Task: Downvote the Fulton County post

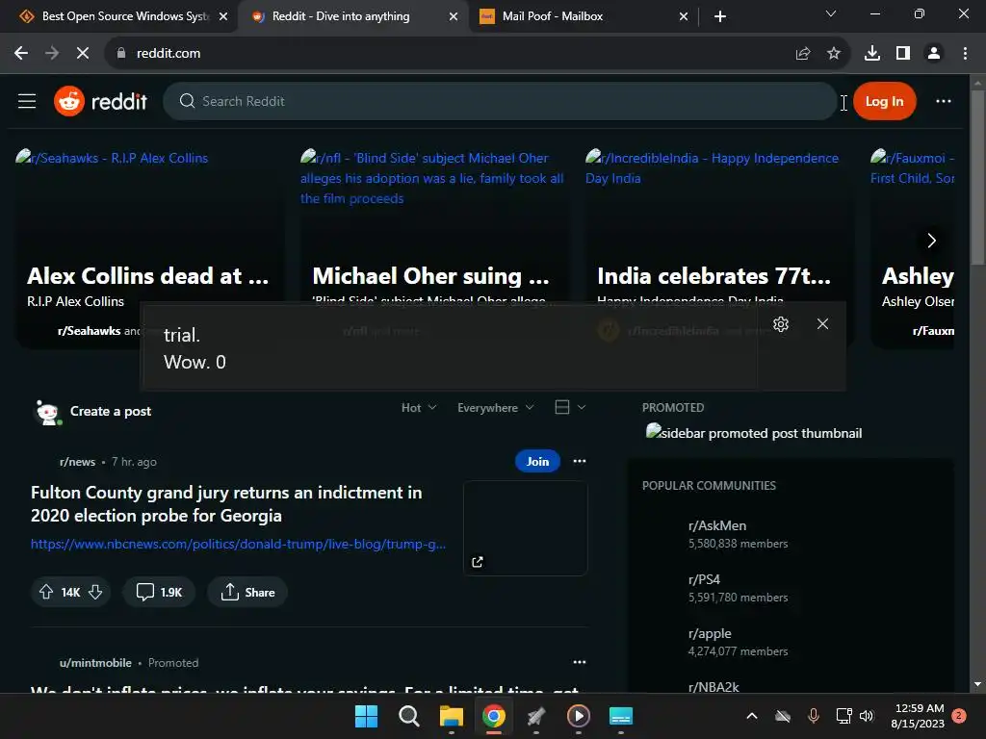Action: [x=95, y=592]
